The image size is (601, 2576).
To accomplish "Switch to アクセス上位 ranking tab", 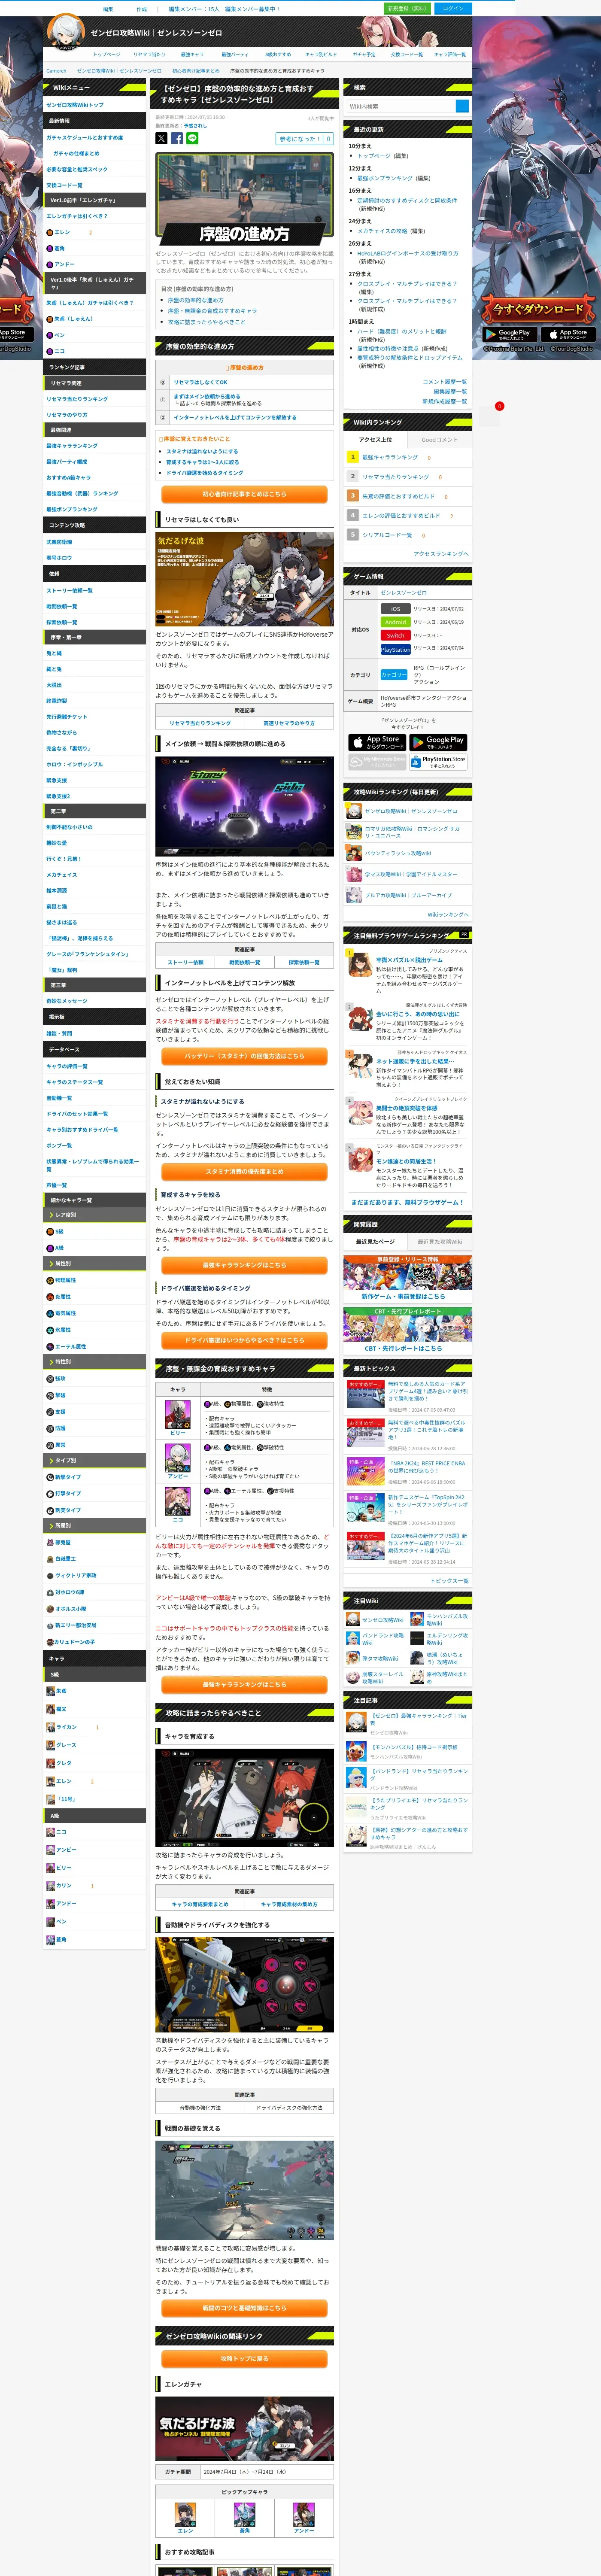I will [376, 440].
